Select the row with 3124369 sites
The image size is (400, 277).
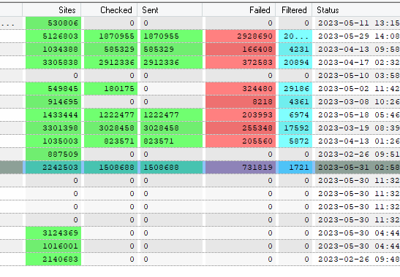click(200, 233)
